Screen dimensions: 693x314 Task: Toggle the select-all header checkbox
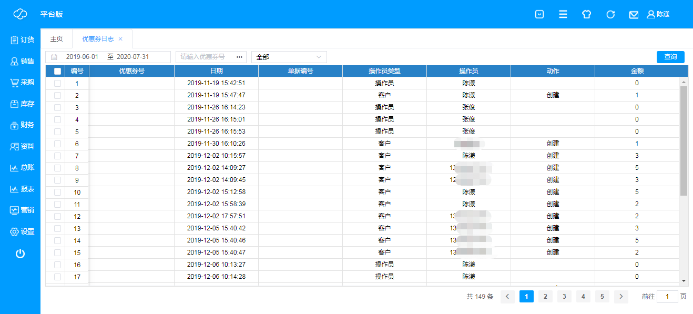(57, 71)
